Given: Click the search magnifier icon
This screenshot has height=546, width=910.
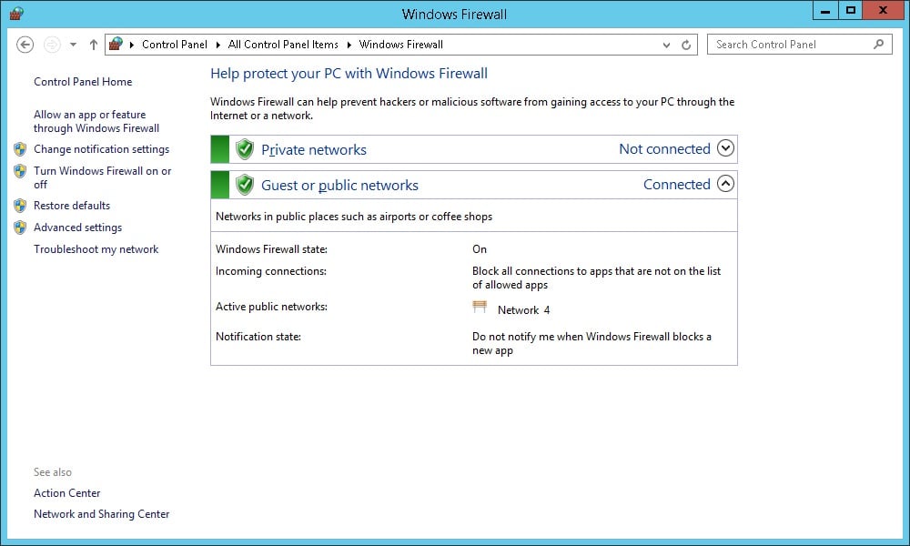Looking at the screenshot, I should point(879,44).
